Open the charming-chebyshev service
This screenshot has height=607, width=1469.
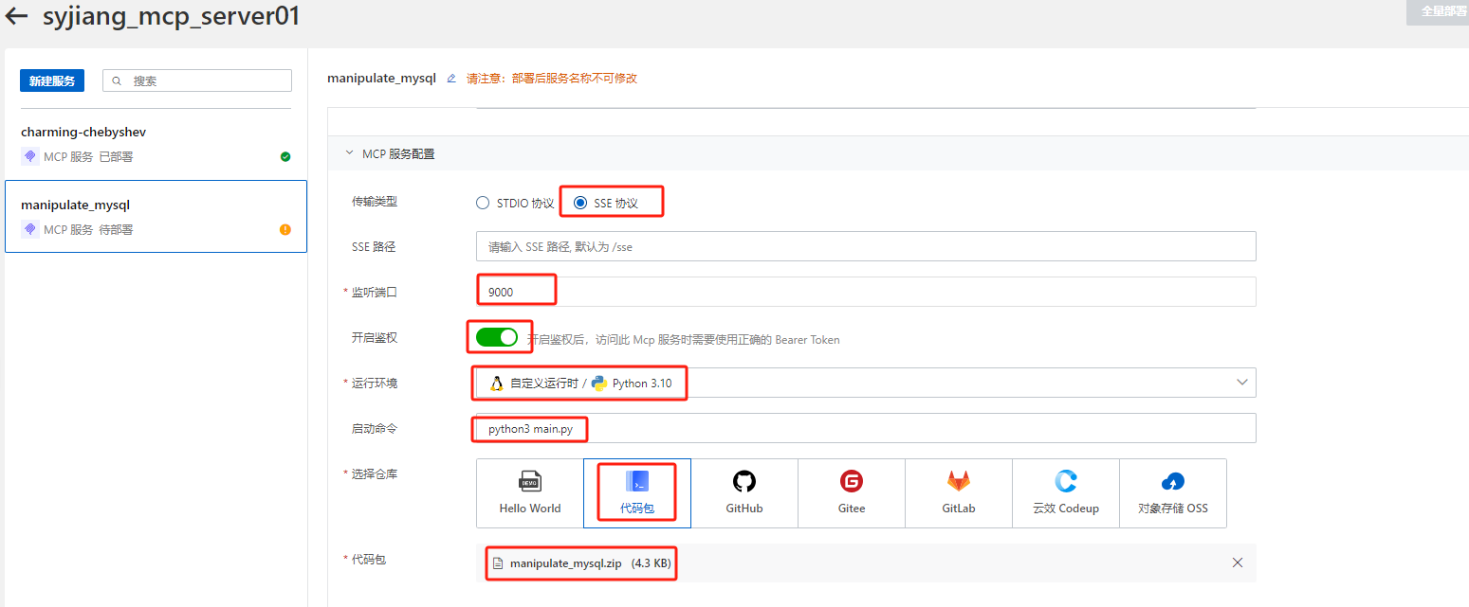[x=156, y=144]
